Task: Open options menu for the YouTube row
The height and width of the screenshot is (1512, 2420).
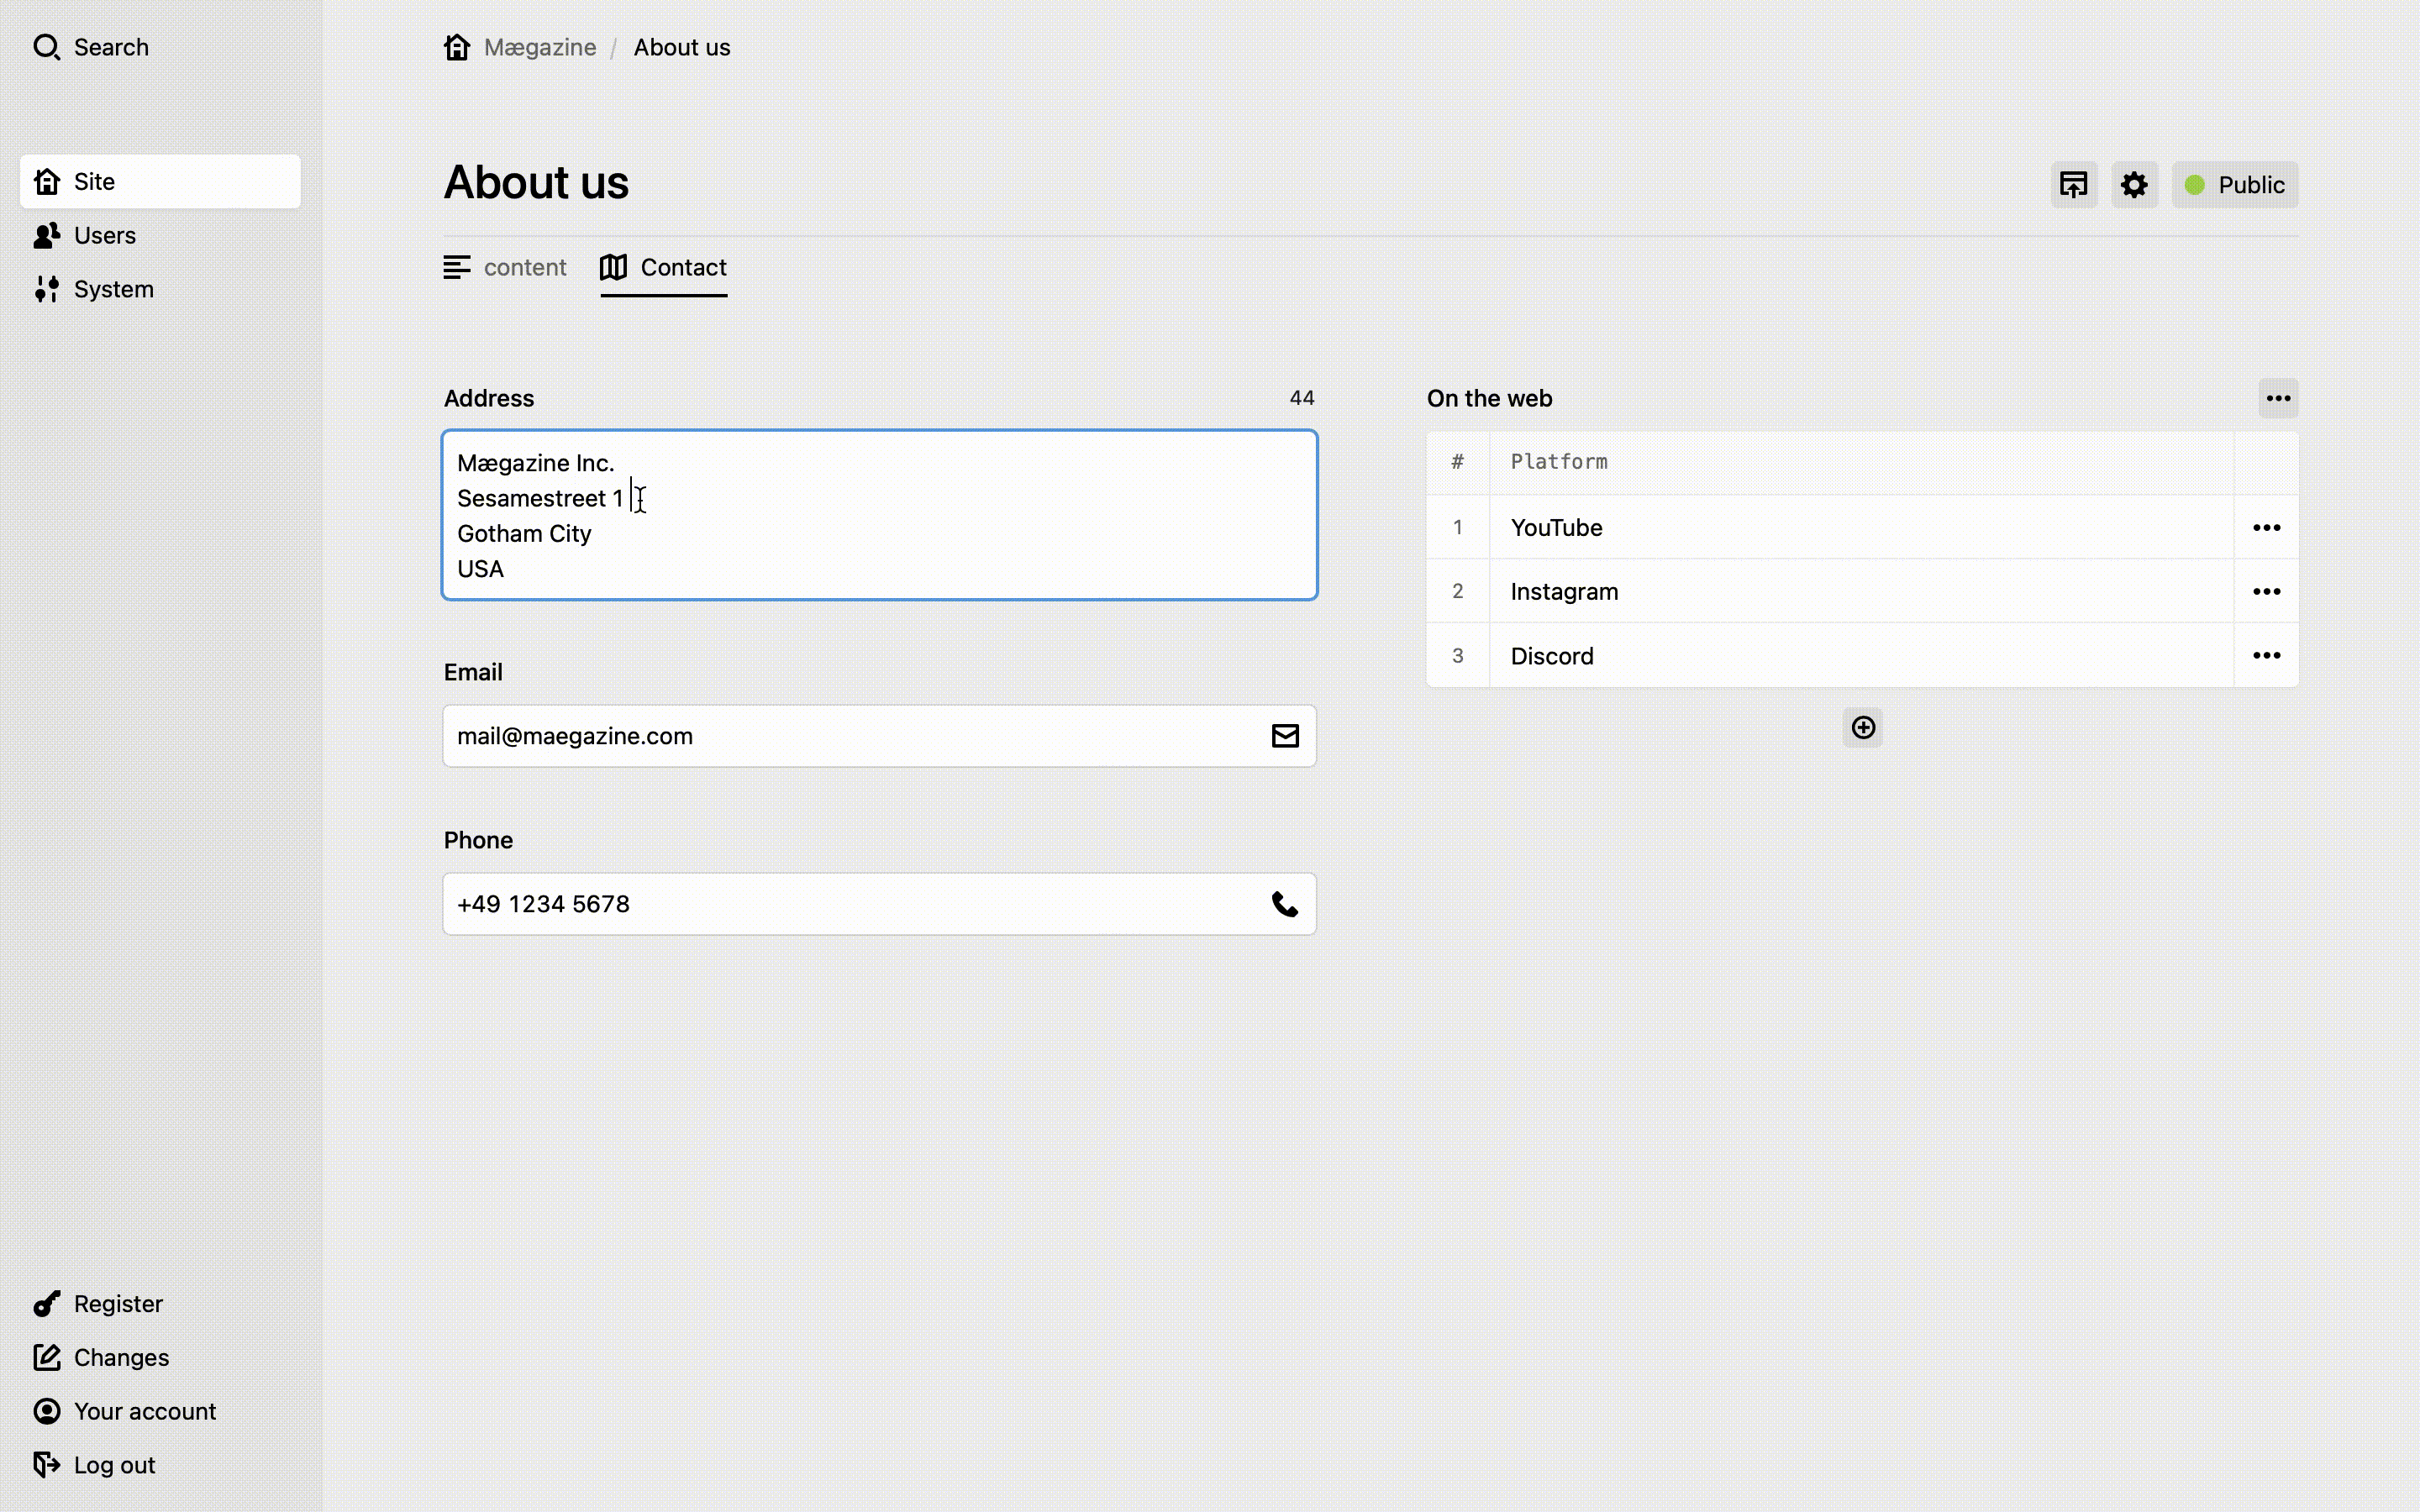Action: (x=2266, y=527)
